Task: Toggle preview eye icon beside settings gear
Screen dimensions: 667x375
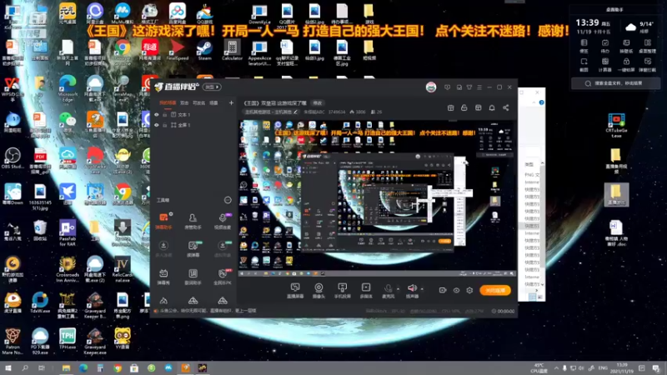Action: [x=456, y=290]
